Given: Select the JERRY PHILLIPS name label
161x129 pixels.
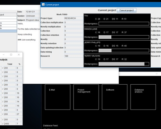Looking at the screenshot, I should point(92,42).
